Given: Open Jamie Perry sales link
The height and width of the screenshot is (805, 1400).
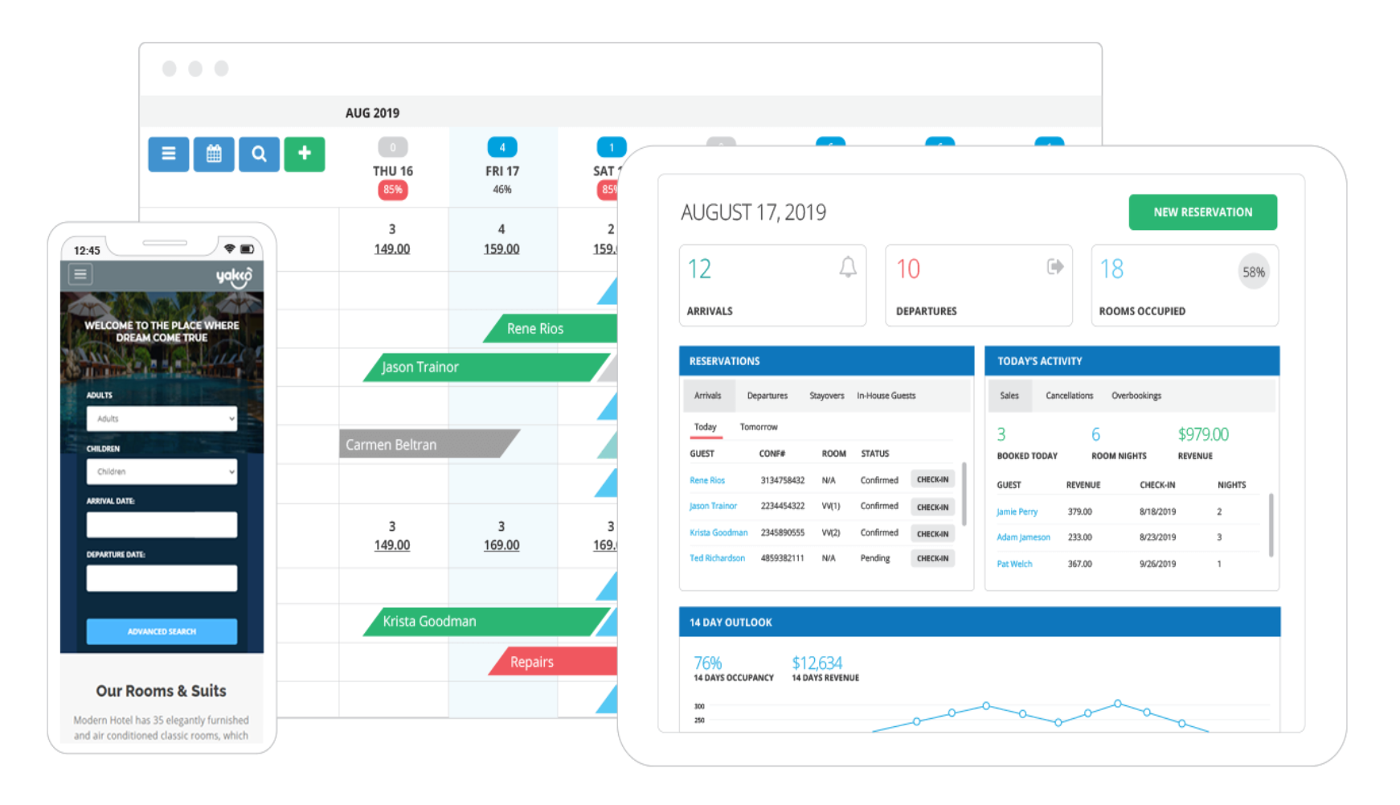Looking at the screenshot, I should 1017,511.
